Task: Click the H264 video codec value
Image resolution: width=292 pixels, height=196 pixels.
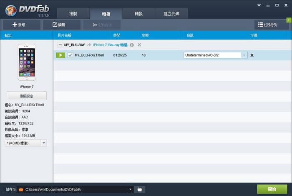Action: [x=26, y=111]
